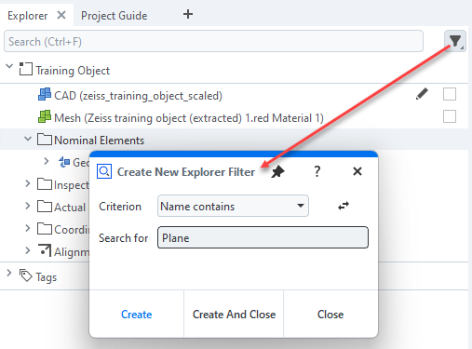Select the green Mesh element icon

[45, 116]
